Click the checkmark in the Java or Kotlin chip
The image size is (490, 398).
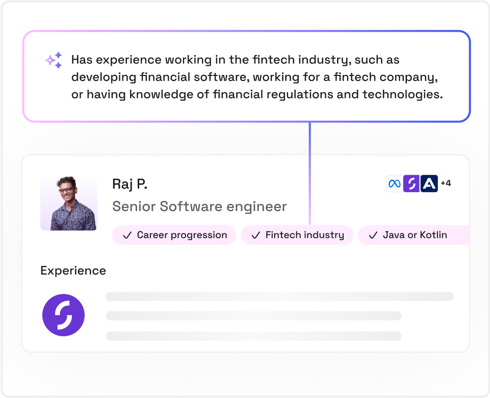tap(373, 235)
